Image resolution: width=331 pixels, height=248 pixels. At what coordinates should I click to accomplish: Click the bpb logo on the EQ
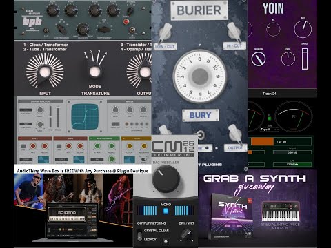32,22
